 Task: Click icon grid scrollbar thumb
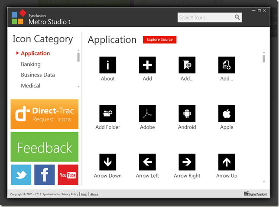[264, 59]
